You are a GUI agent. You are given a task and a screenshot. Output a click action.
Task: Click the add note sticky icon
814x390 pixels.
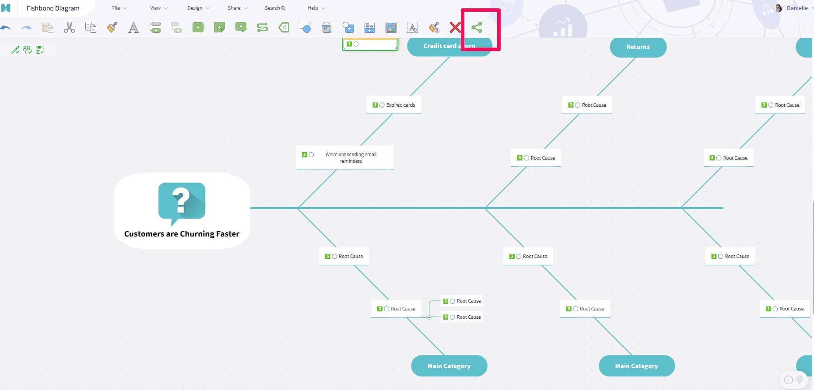click(x=219, y=28)
